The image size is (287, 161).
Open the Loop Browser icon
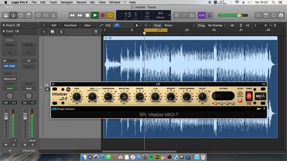tap(274, 15)
